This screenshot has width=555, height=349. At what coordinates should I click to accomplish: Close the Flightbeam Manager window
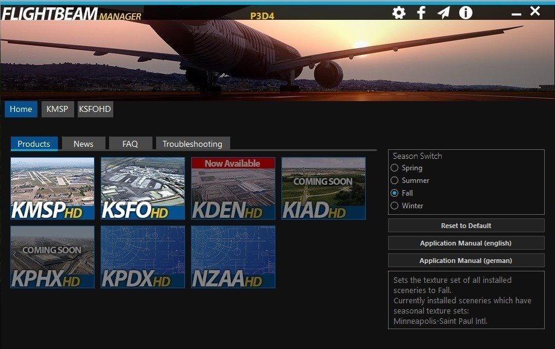coord(535,11)
